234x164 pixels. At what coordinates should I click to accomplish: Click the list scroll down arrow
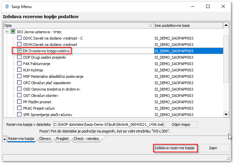point(226,114)
